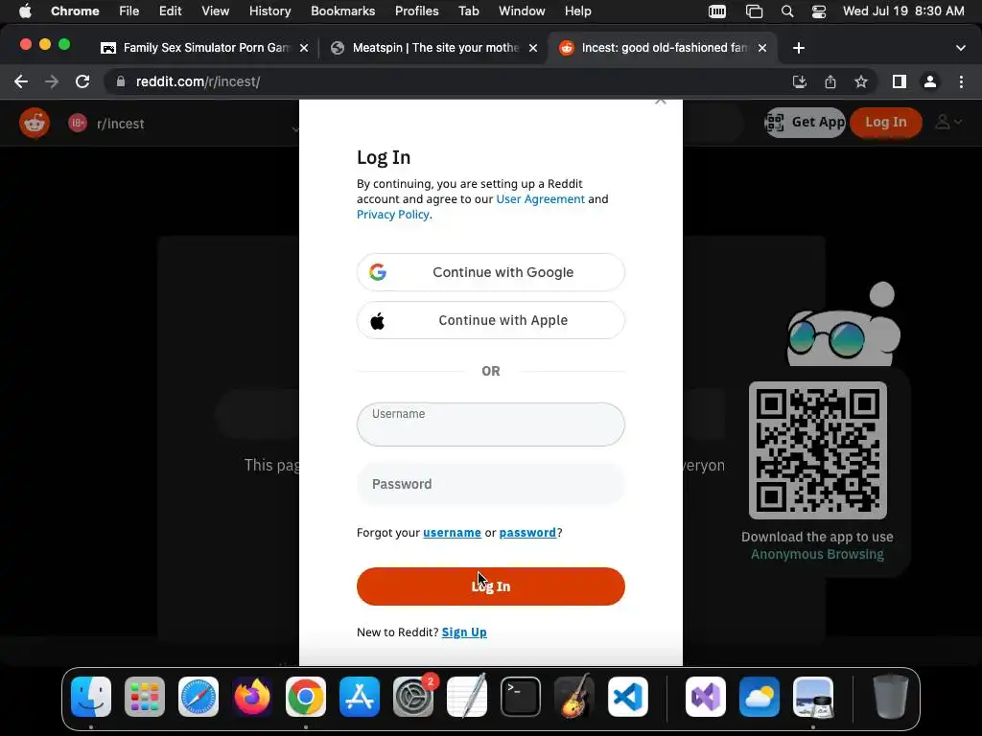The width and height of the screenshot is (982, 736).
Task: Click header Log In button
Action: click(x=885, y=122)
